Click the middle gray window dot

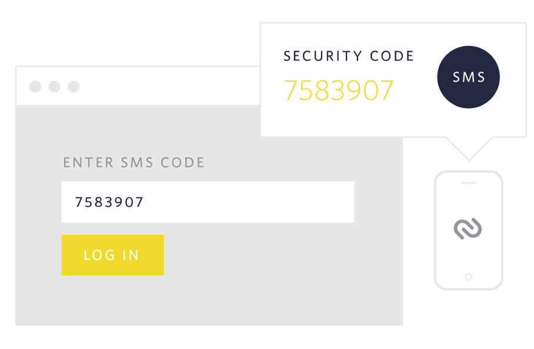pos(55,87)
